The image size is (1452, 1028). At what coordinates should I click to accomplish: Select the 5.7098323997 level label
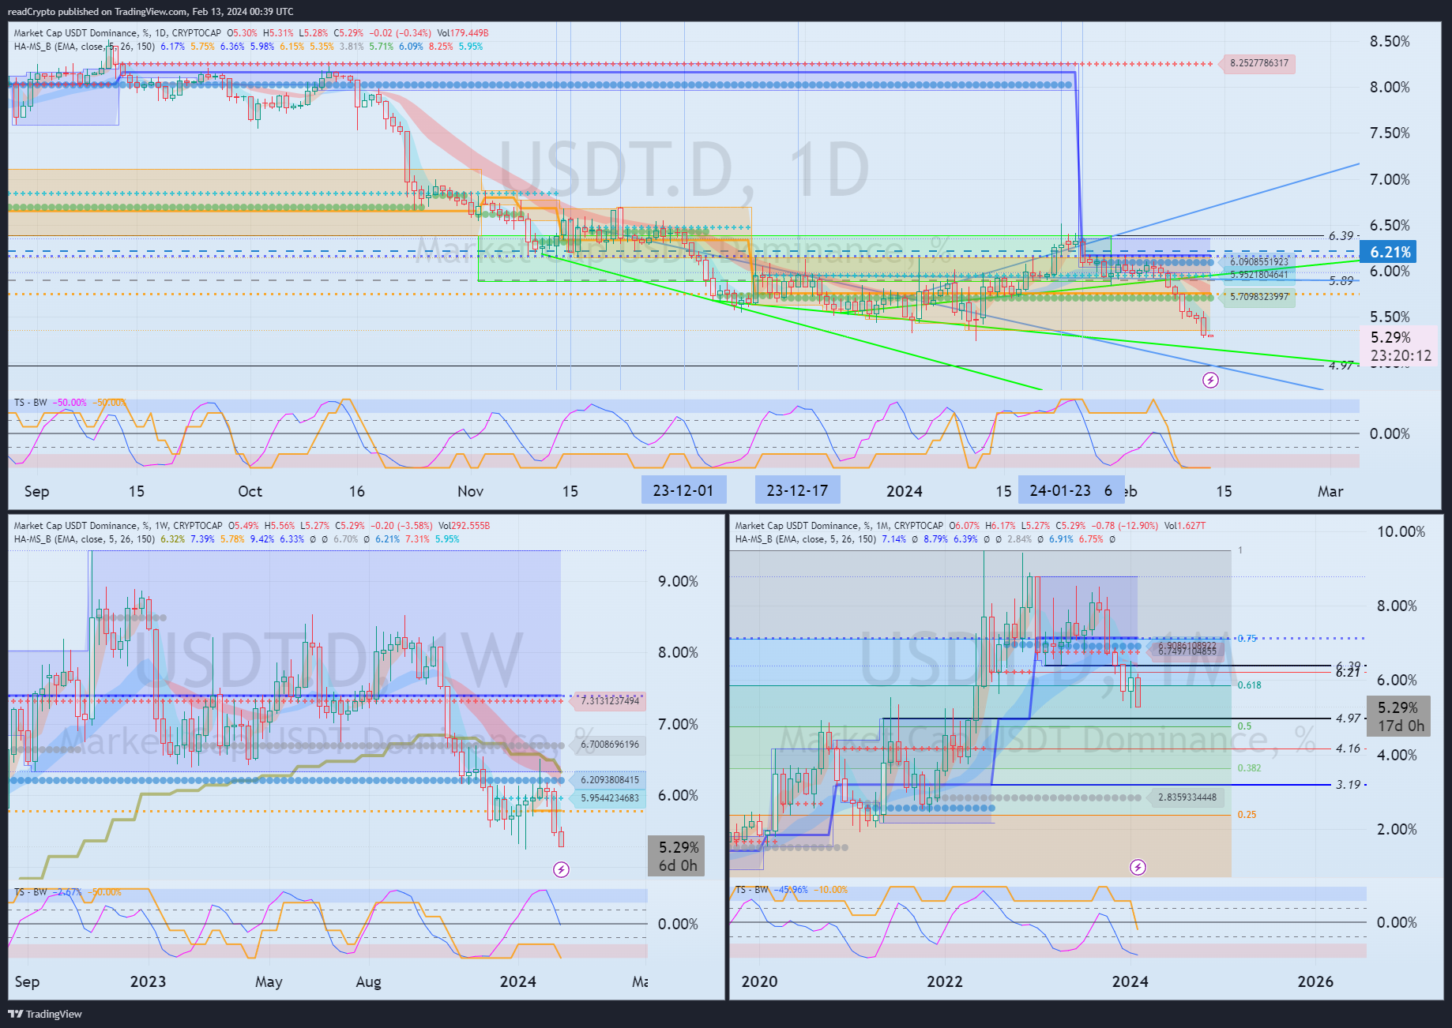[x=1258, y=298]
